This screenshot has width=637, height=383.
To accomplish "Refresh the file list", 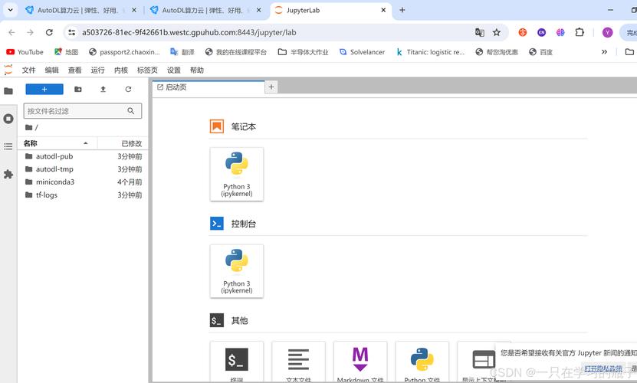I will click(128, 89).
